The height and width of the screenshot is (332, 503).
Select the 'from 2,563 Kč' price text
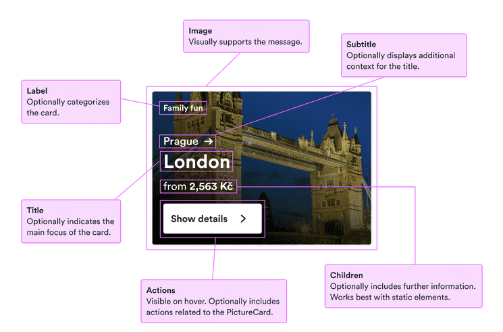tap(198, 186)
